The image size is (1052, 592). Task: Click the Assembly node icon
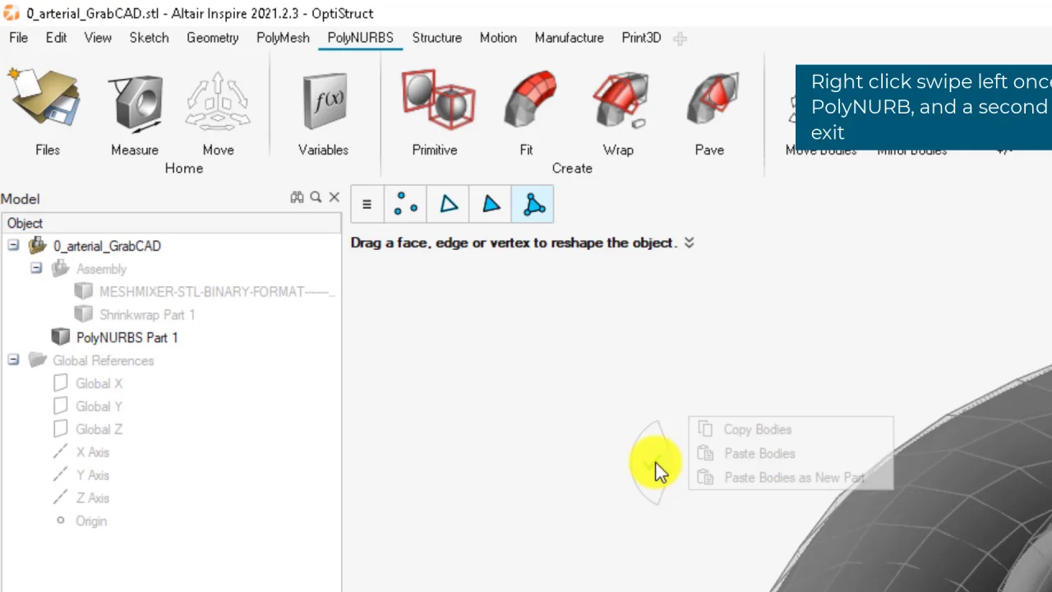click(x=60, y=268)
